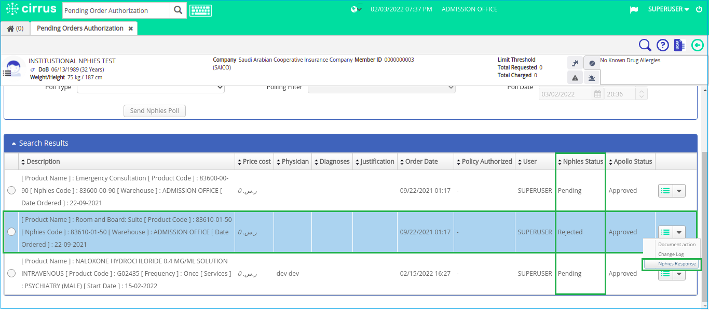Click the No Known Drug Allergies icon
Screen dimensions: 709x310
point(592,63)
